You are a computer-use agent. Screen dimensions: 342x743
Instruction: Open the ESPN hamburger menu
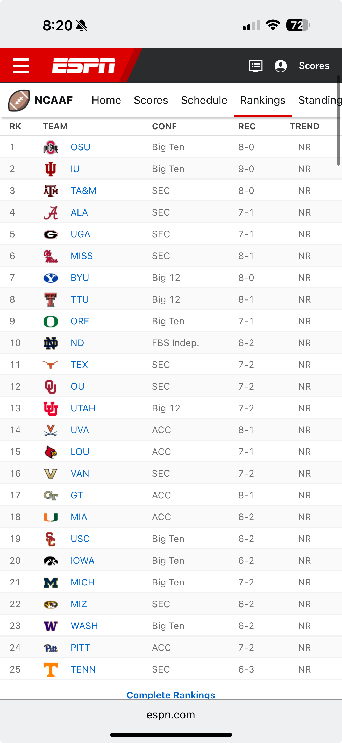click(x=21, y=66)
